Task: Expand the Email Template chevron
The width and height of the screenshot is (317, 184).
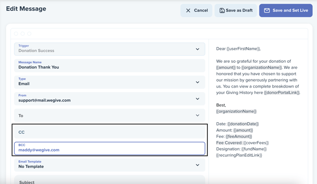Action: (198, 165)
